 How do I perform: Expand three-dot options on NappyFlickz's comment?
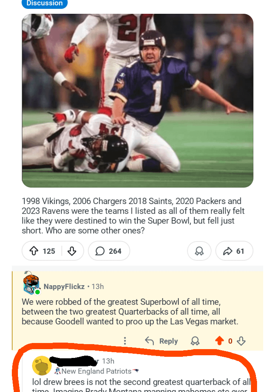[x=125, y=341]
